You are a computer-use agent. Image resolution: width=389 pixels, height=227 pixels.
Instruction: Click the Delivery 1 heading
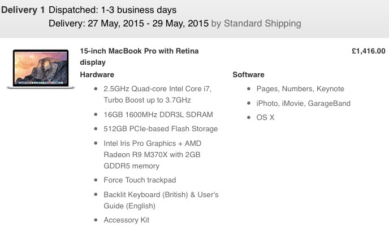(23, 10)
